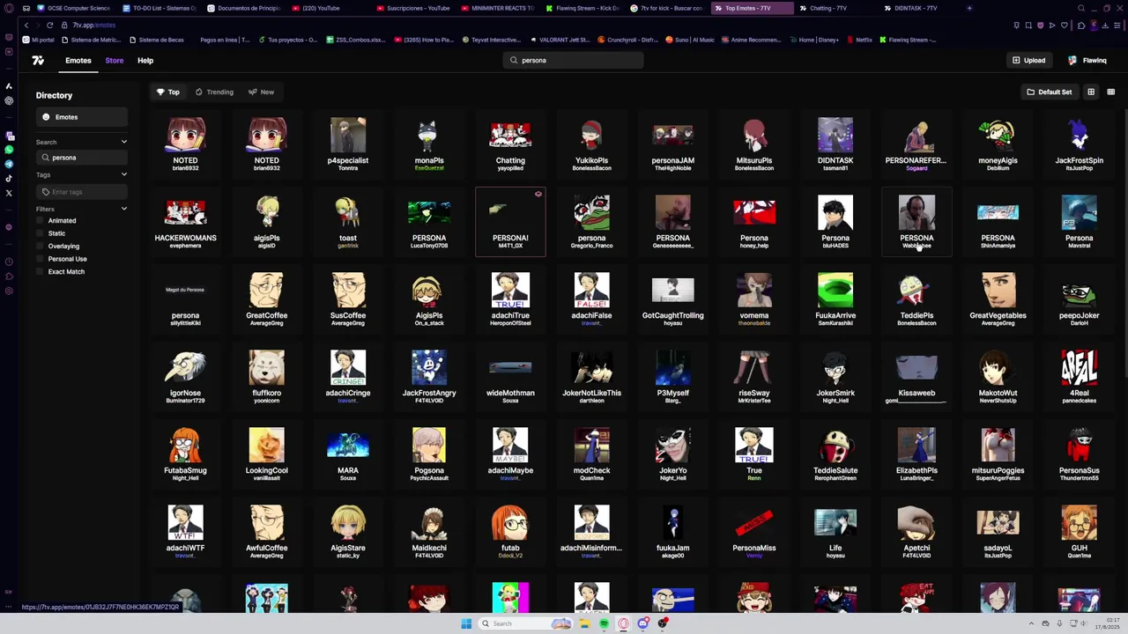The height and width of the screenshot is (634, 1128).
Task: Select Emotes in the Directory sidebar
Action: pos(81,117)
